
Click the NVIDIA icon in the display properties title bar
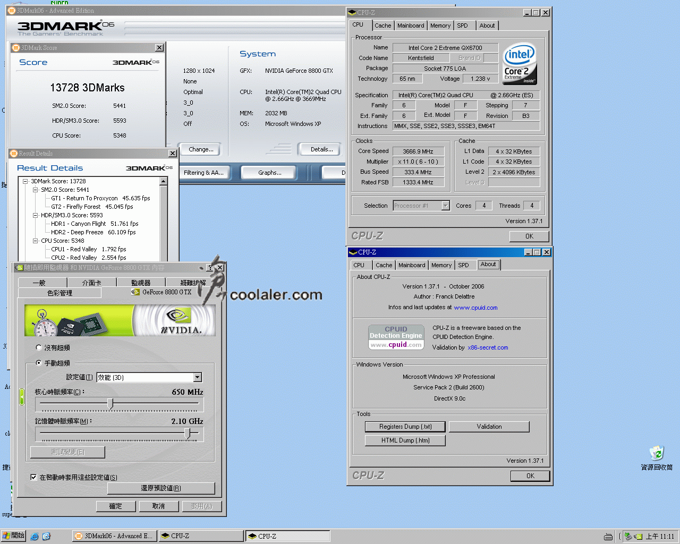(20, 268)
